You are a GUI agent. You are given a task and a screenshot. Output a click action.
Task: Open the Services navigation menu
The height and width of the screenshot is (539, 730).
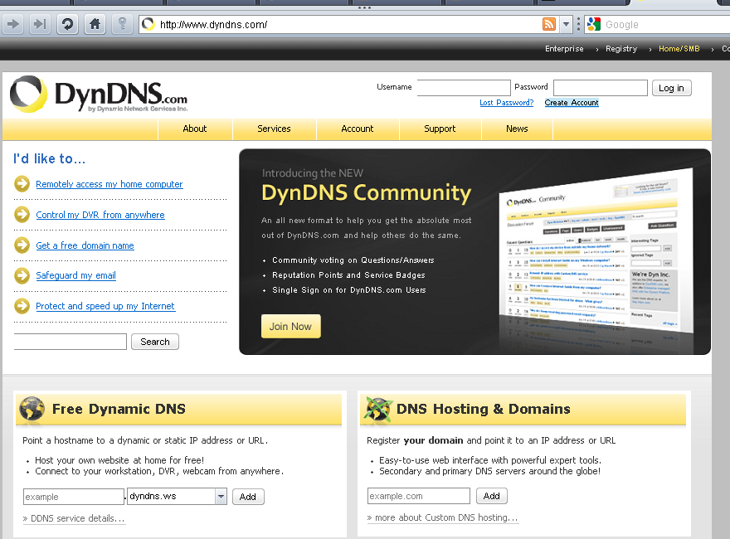(274, 129)
